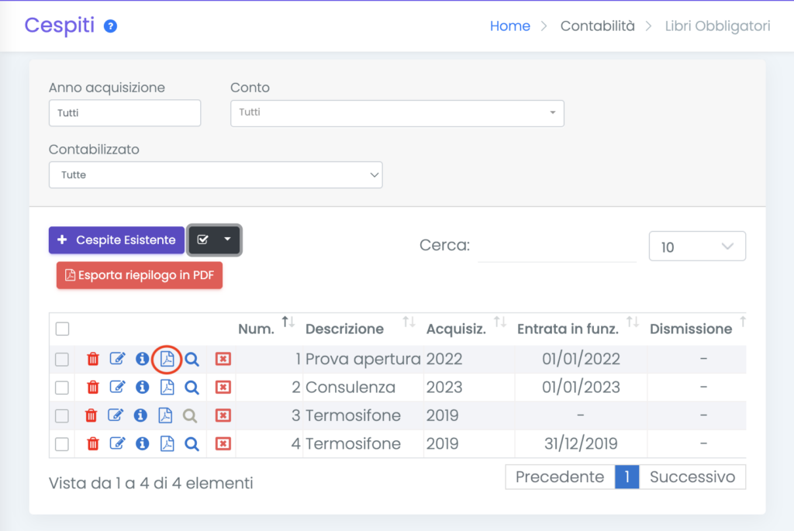Open the Conto dropdown
Image resolution: width=794 pixels, height=531 pixels.
pos(397,113)
